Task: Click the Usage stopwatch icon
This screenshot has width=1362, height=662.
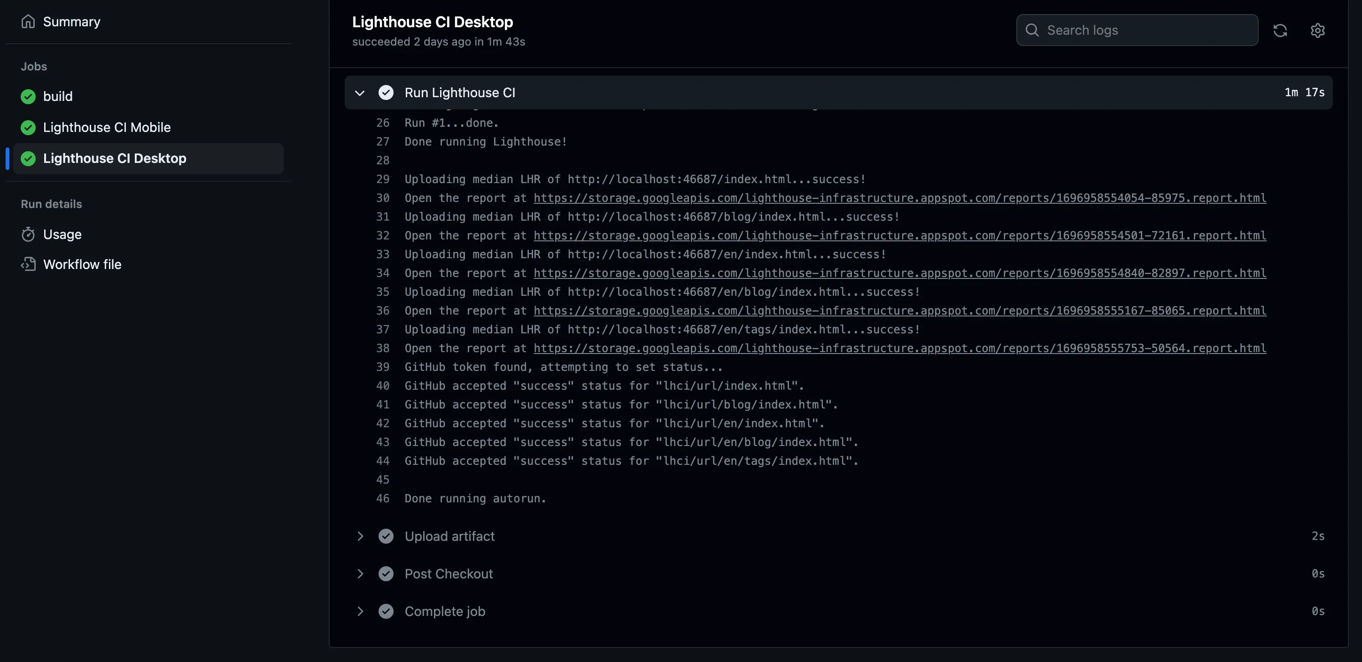Action: [28, 234]
